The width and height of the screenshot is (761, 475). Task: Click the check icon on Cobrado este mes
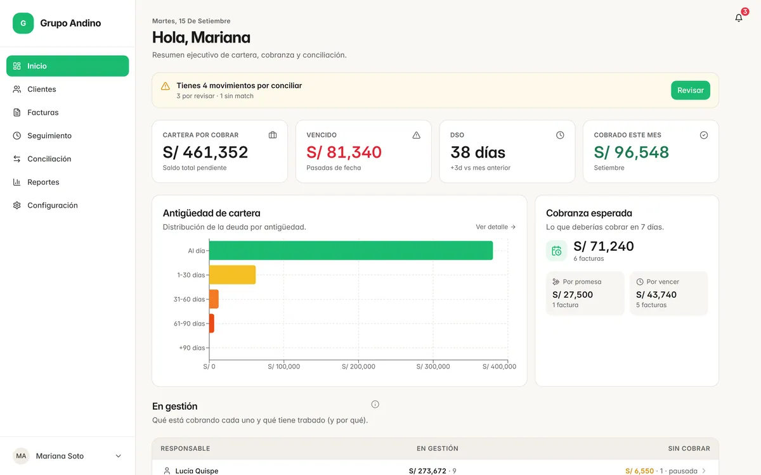(x=704, y=135)
